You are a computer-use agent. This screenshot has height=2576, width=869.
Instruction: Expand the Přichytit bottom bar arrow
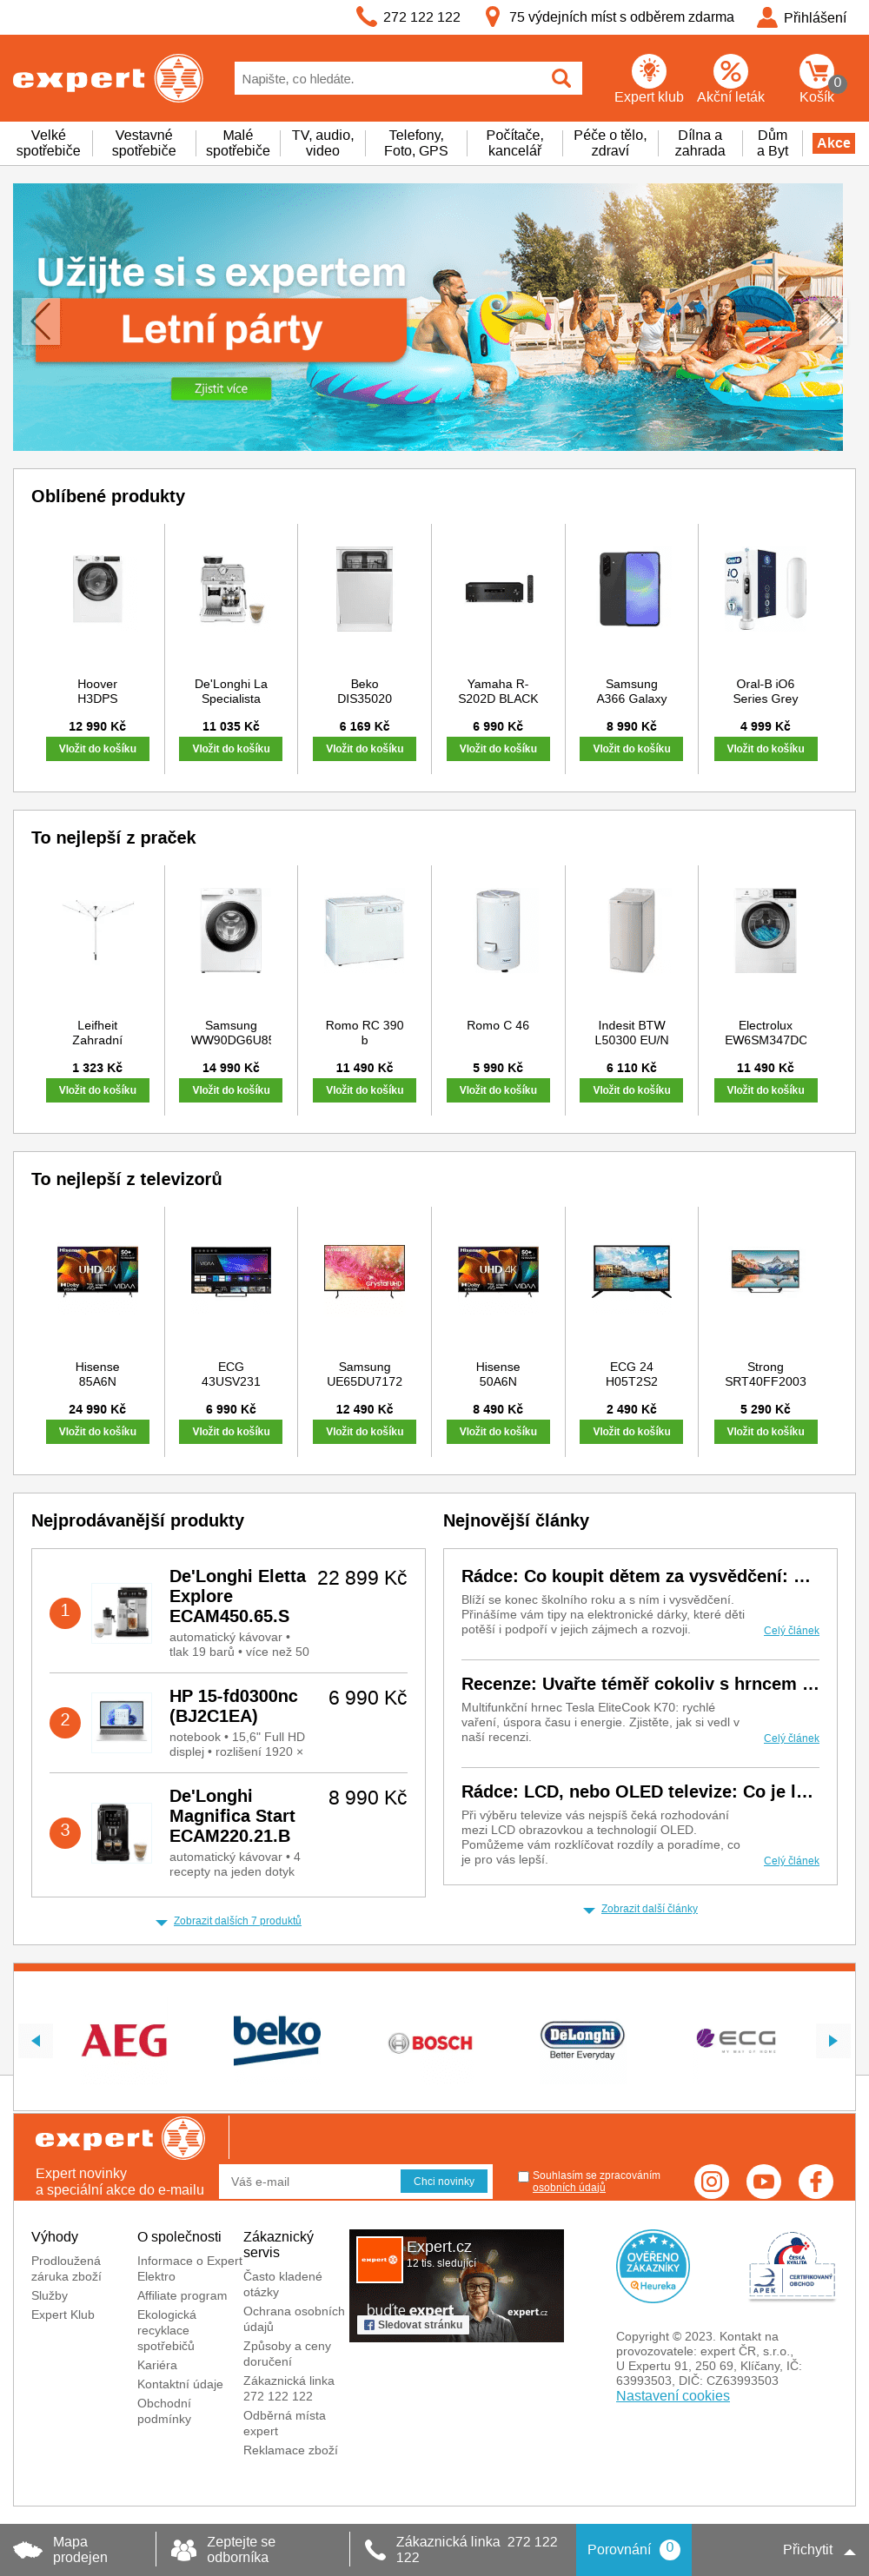click(849, 2551)
